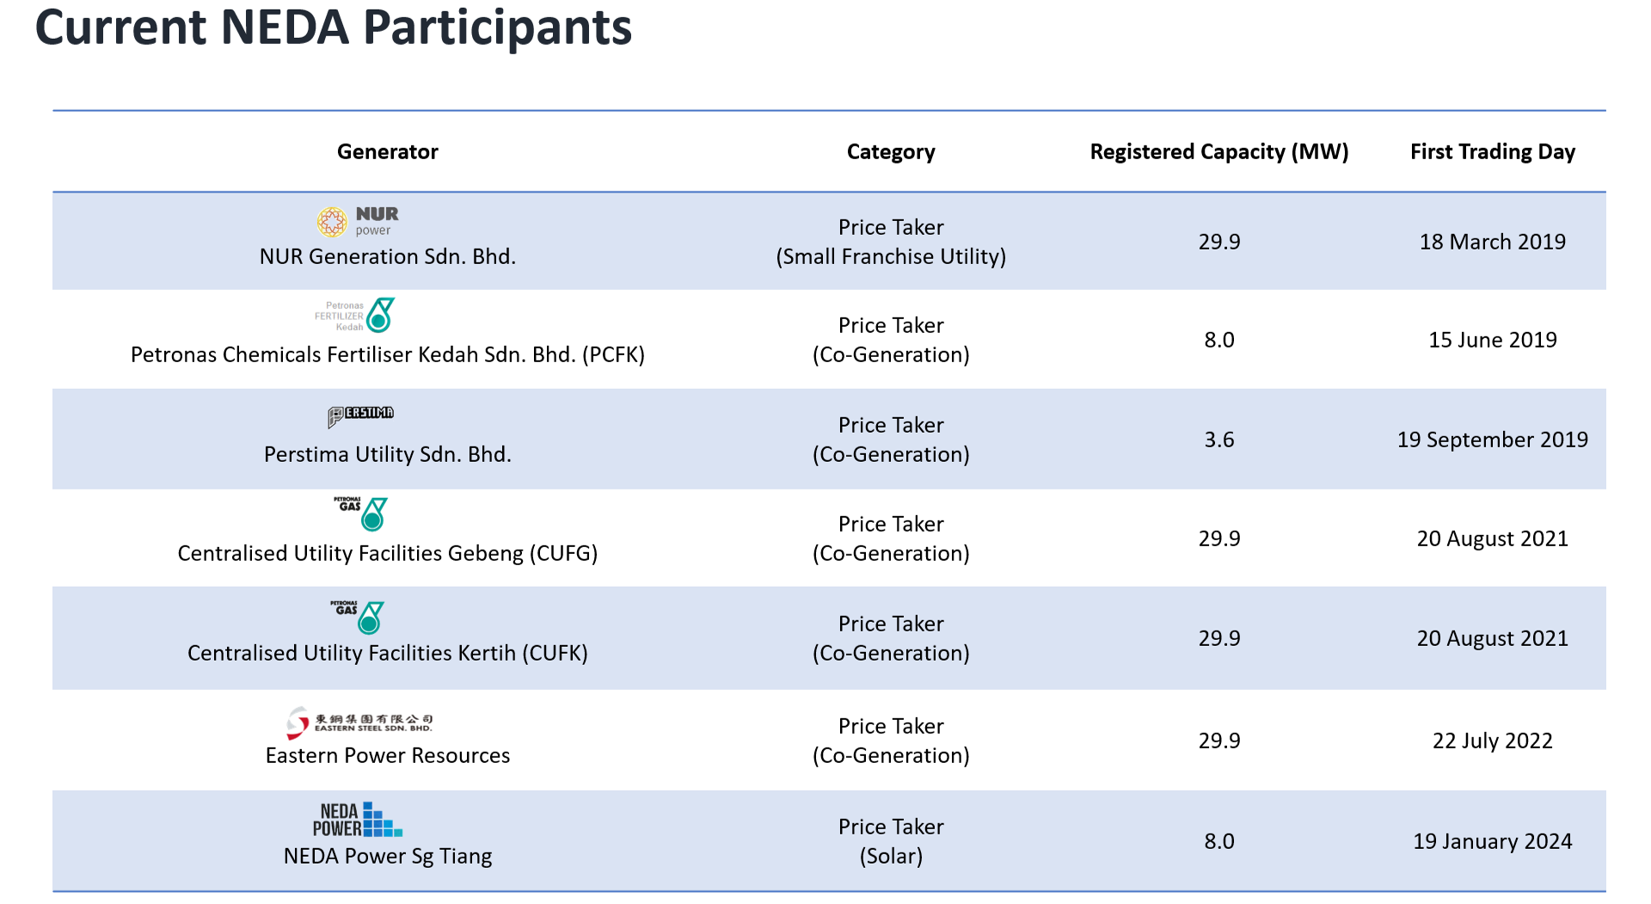Click NEDA Power Sg Tiang name
Image resolution: width=1651 pixels, height=904 pixels.
pyautogui.click(x=387, y=857)
